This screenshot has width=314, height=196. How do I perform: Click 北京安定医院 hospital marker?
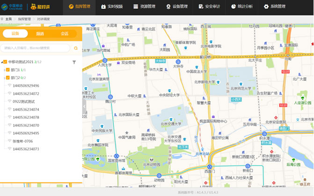click(x=276, y=118)
